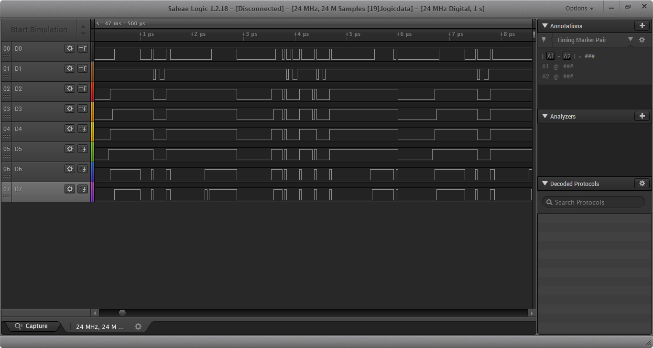This screenshot has width=653, height=348.
Task: Collapse the Analyzers panel
Action: tap(544, 116)
